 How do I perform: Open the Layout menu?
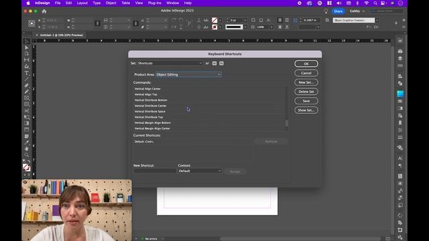click(x=82, y=3)
